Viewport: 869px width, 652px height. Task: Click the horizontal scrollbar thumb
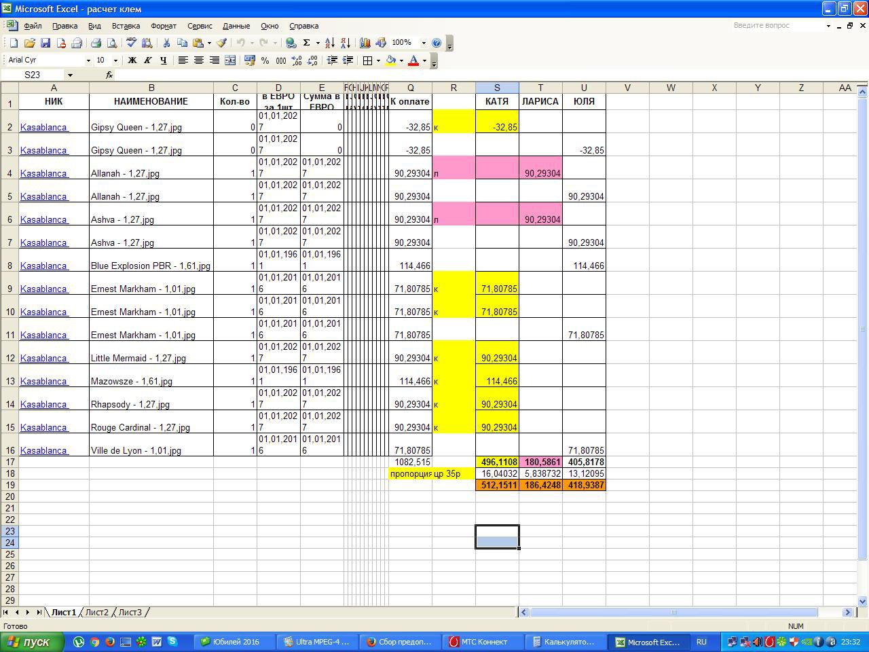(673, 612)
